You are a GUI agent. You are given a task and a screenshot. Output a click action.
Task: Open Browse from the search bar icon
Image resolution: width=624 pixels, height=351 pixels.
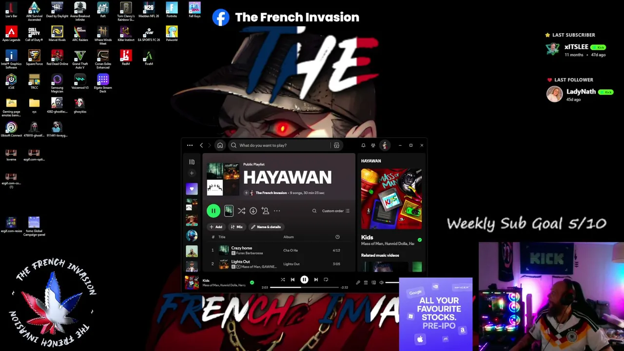[x=336, y=145]
